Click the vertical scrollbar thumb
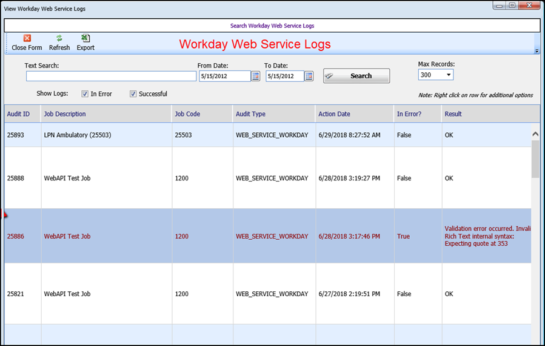 click(535, 159)
